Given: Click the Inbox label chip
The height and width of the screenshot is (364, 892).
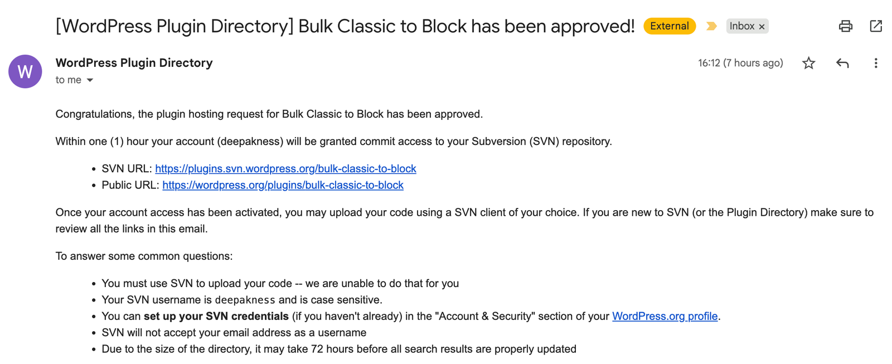Looking at the screenshot, I should 741,26.
